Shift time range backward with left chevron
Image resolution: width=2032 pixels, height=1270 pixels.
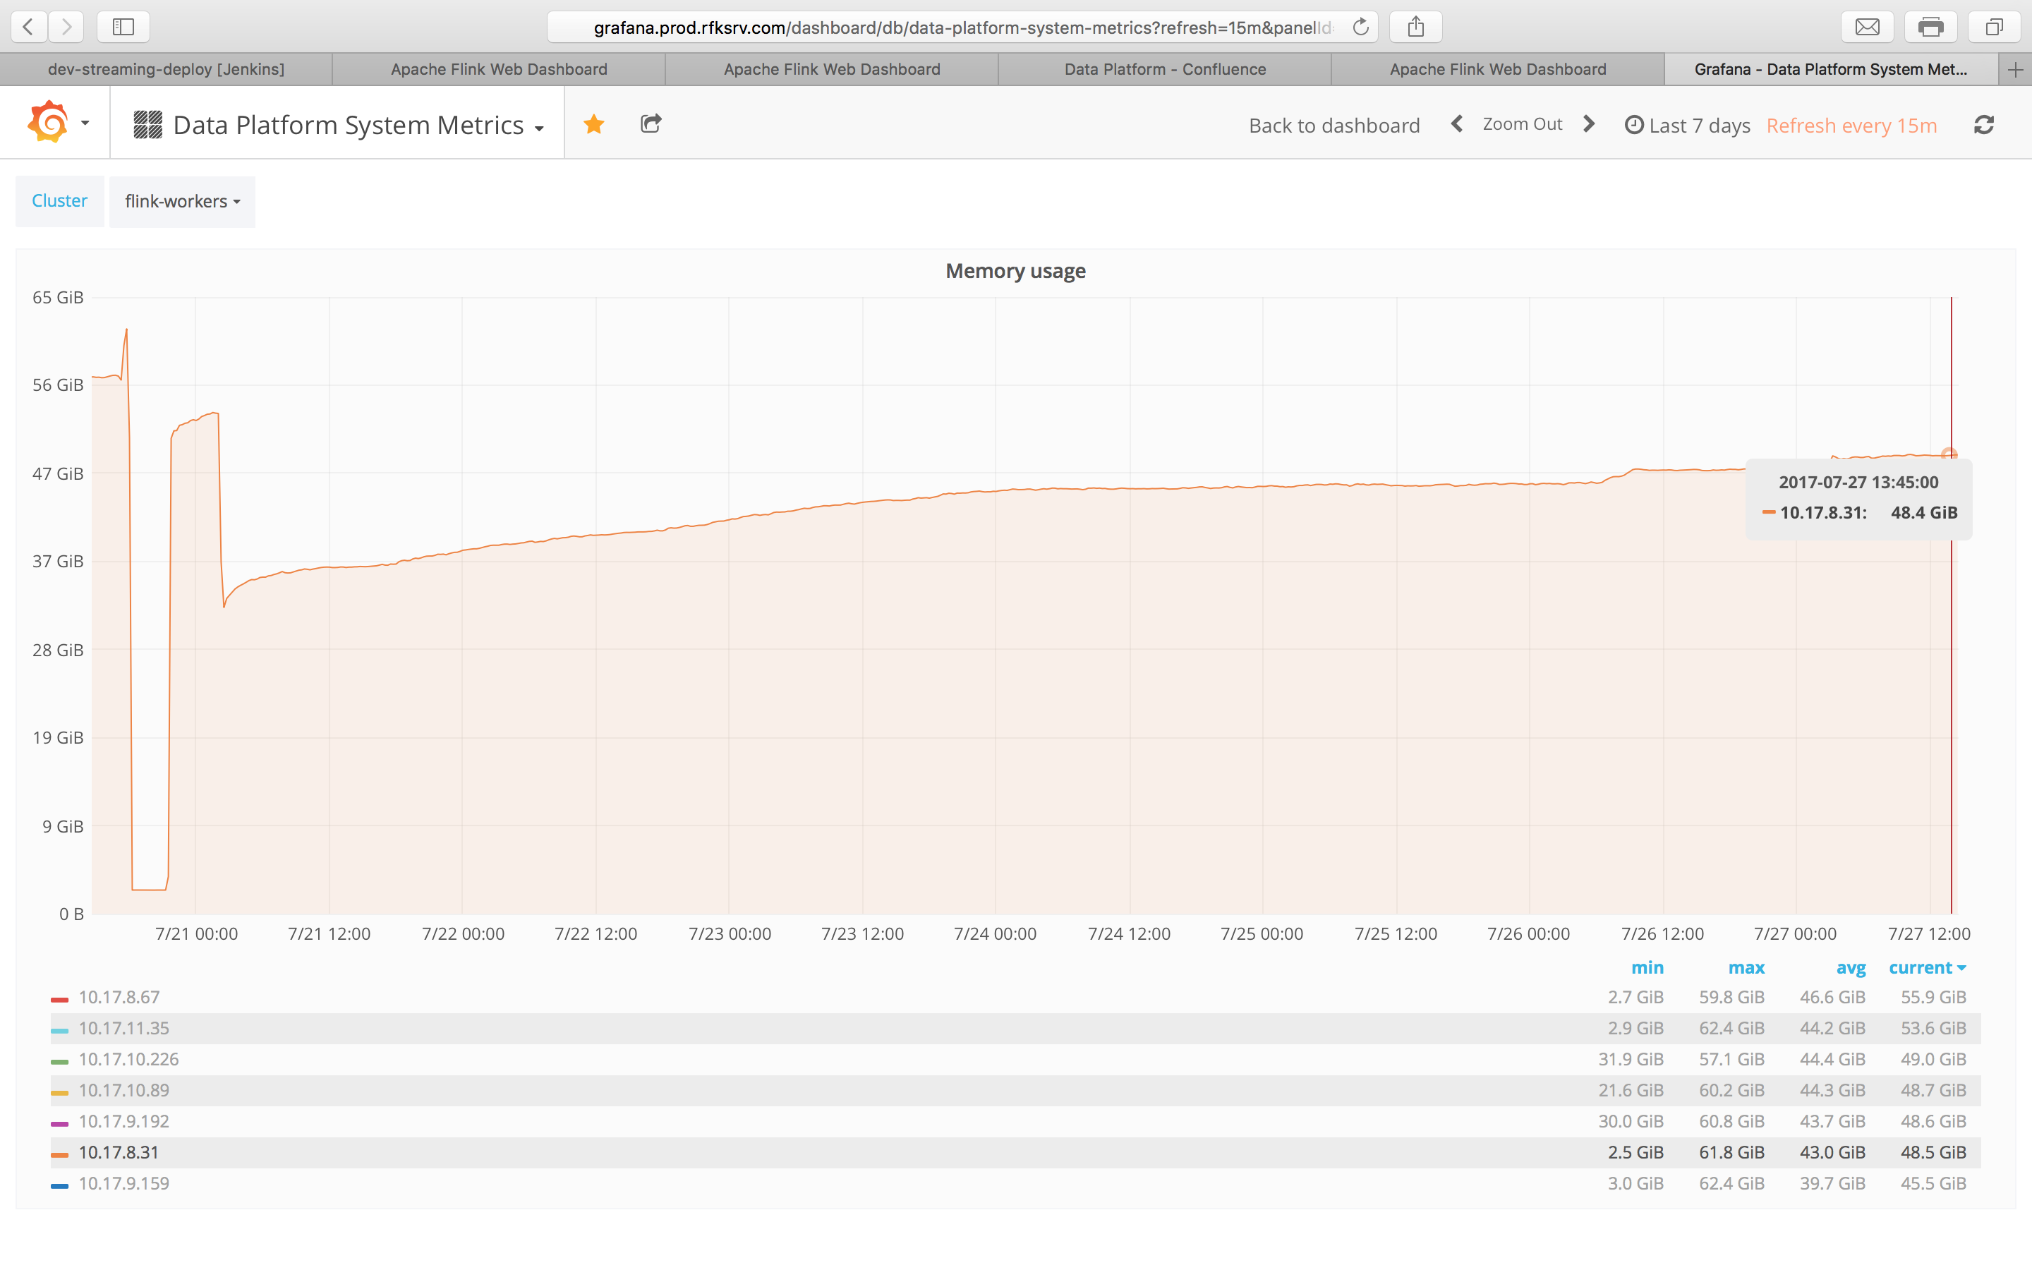(1457, 124)
